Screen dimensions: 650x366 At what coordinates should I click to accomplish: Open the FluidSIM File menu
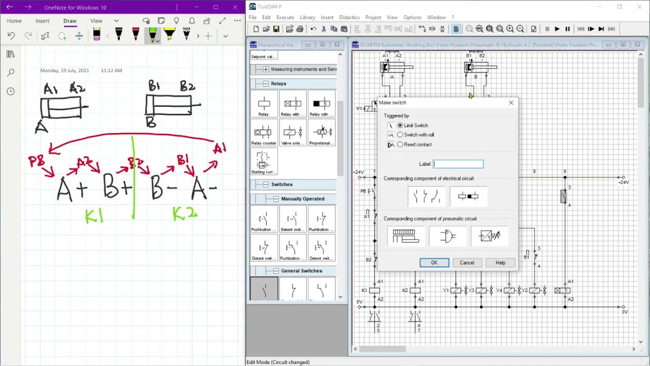click(x=252, y=17)
